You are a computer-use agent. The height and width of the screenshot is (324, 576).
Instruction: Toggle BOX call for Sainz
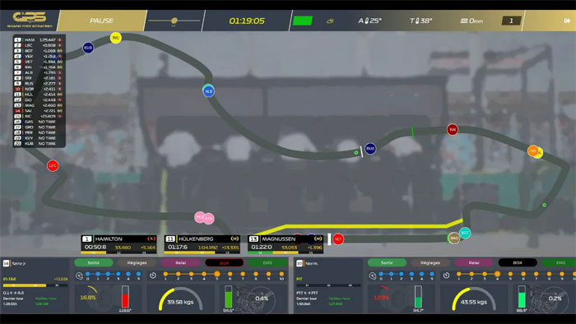tap(224, 262)
